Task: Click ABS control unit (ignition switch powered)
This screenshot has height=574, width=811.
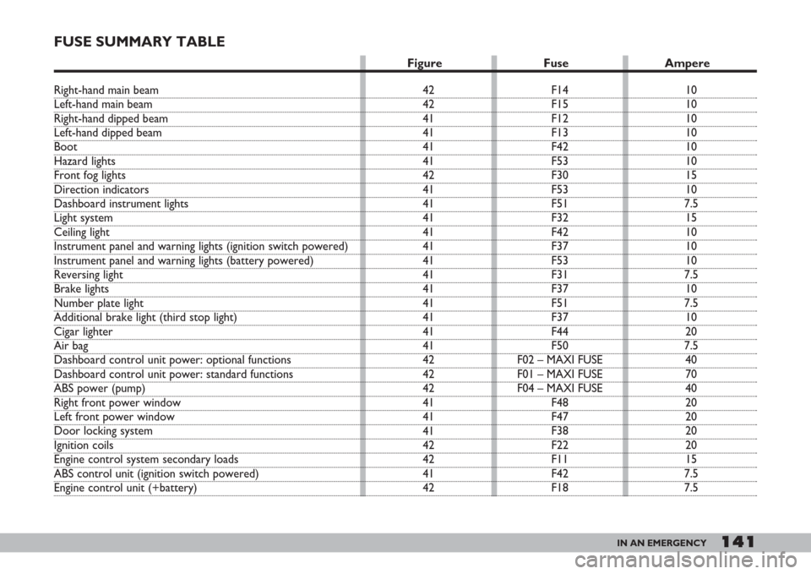Action: point(156,473)
